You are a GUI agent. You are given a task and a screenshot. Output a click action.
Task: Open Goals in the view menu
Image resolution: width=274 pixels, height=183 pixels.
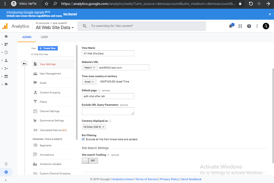[43, 83]
